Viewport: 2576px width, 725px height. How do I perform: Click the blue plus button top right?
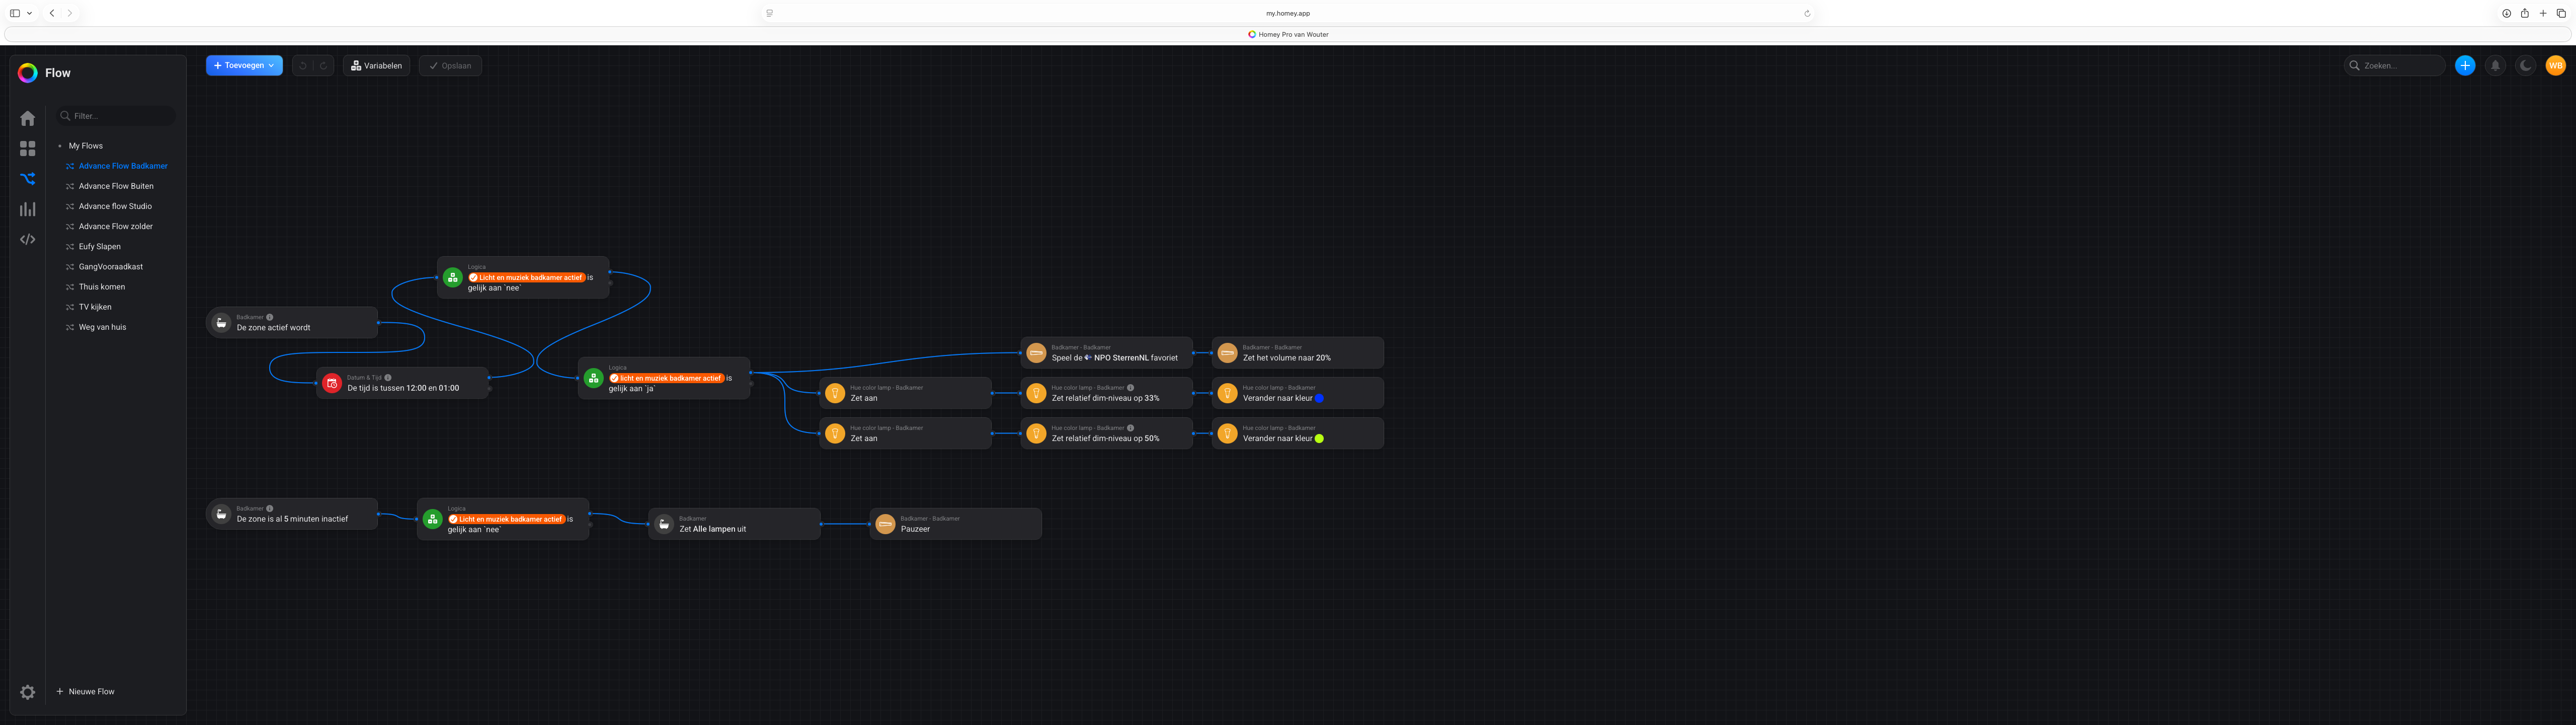coord(2465,66)
